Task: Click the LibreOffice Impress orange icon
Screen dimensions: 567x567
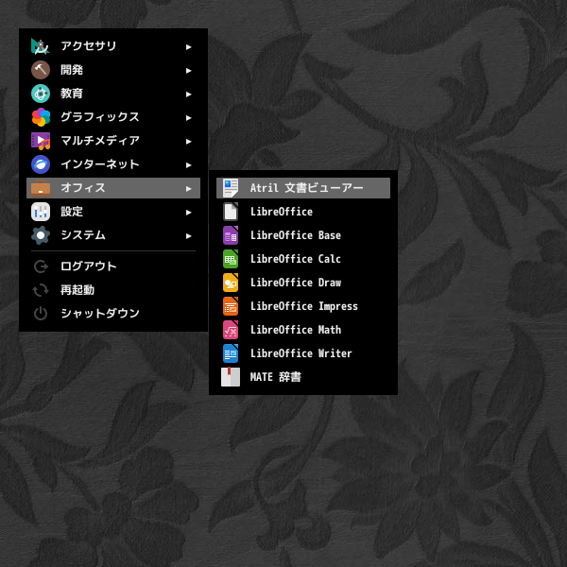Action: pos(231,306)
